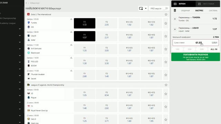Click the Dota 2 league logo icon

28,14
